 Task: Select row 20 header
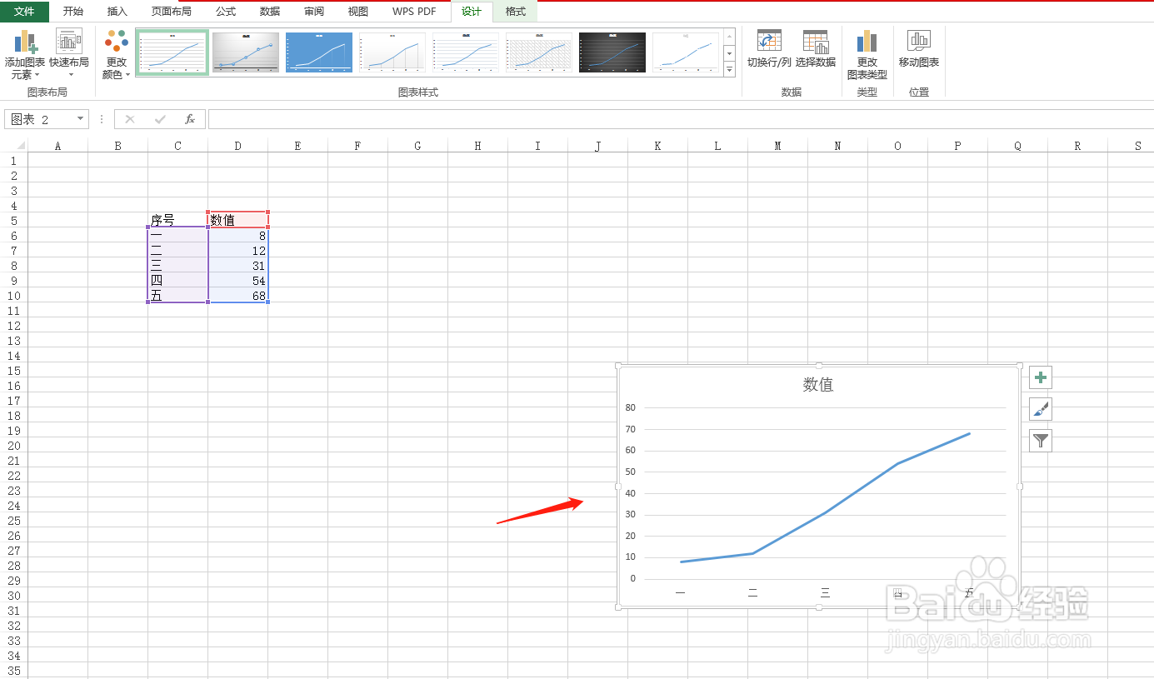14,446
